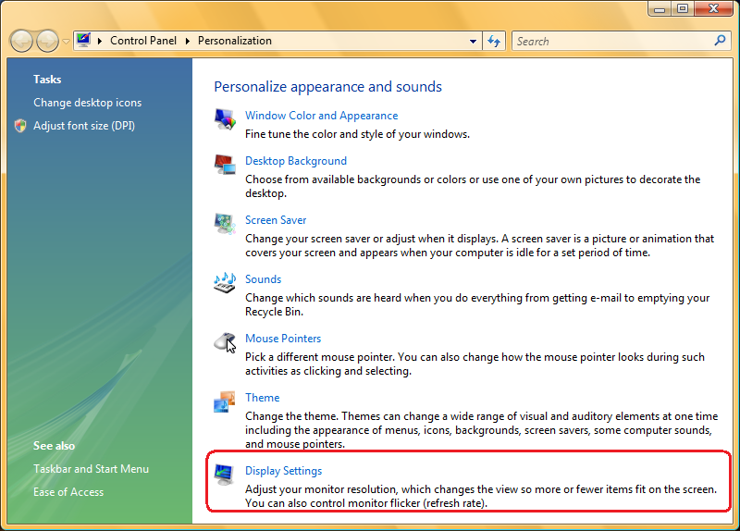Open recent pages dropdown arrow

[x=66, y=42]
